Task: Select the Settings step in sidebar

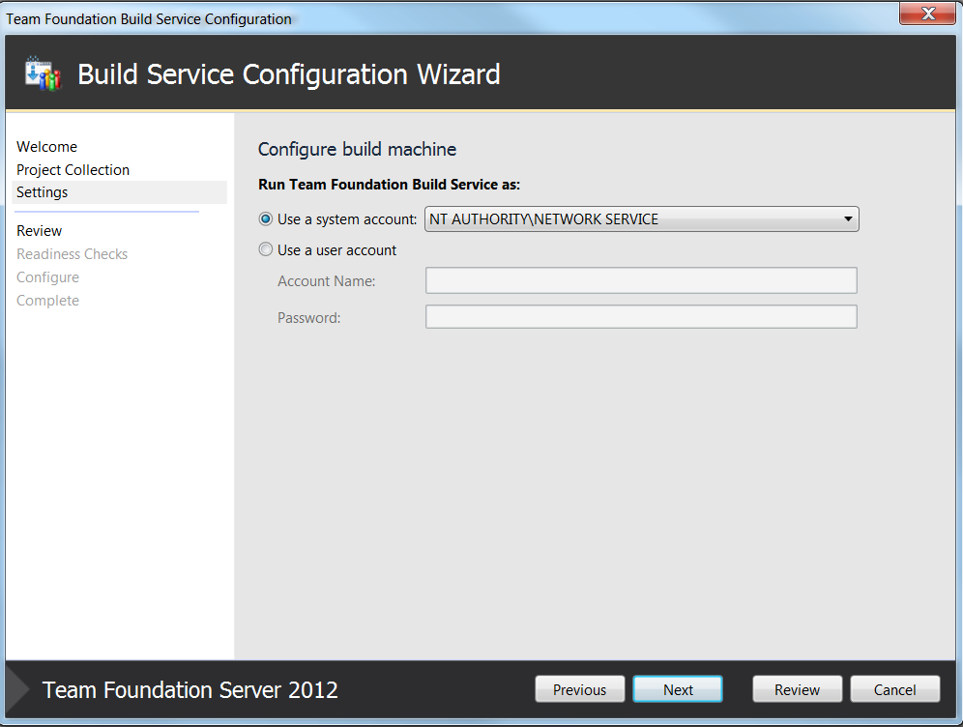Action: pyautogui.click(x=119, y=192)
